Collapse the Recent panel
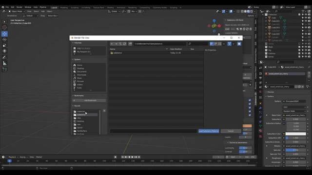Viewport: 312px width, 175px height. [x=77, y=106]
